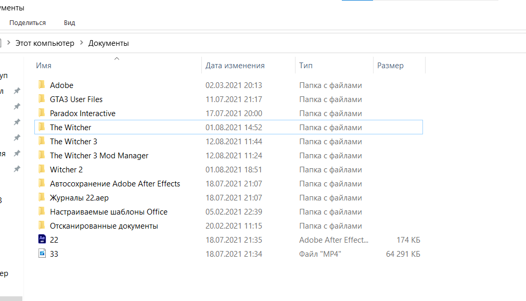Click the Настраиваемые шаблоны Office folder icon
Image resolution: width=526 pixels, height=301 pixels.
point(42,211)
